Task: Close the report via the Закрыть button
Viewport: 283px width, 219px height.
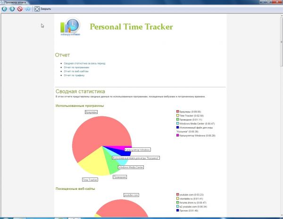Action: [43, 8]
